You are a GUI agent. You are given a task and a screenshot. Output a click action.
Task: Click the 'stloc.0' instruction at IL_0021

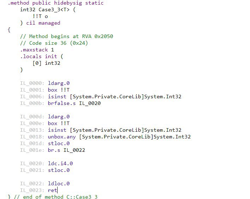(59, 170)
